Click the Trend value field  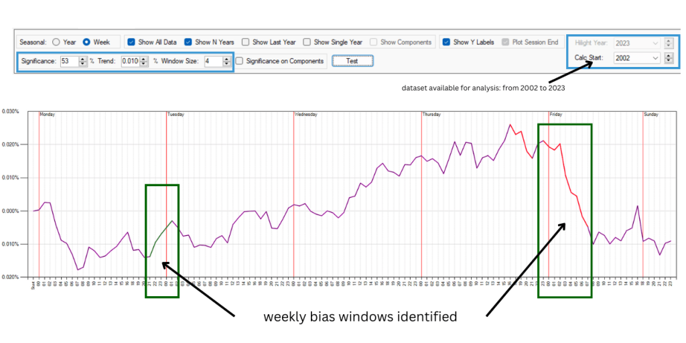(x=129, y=61)
